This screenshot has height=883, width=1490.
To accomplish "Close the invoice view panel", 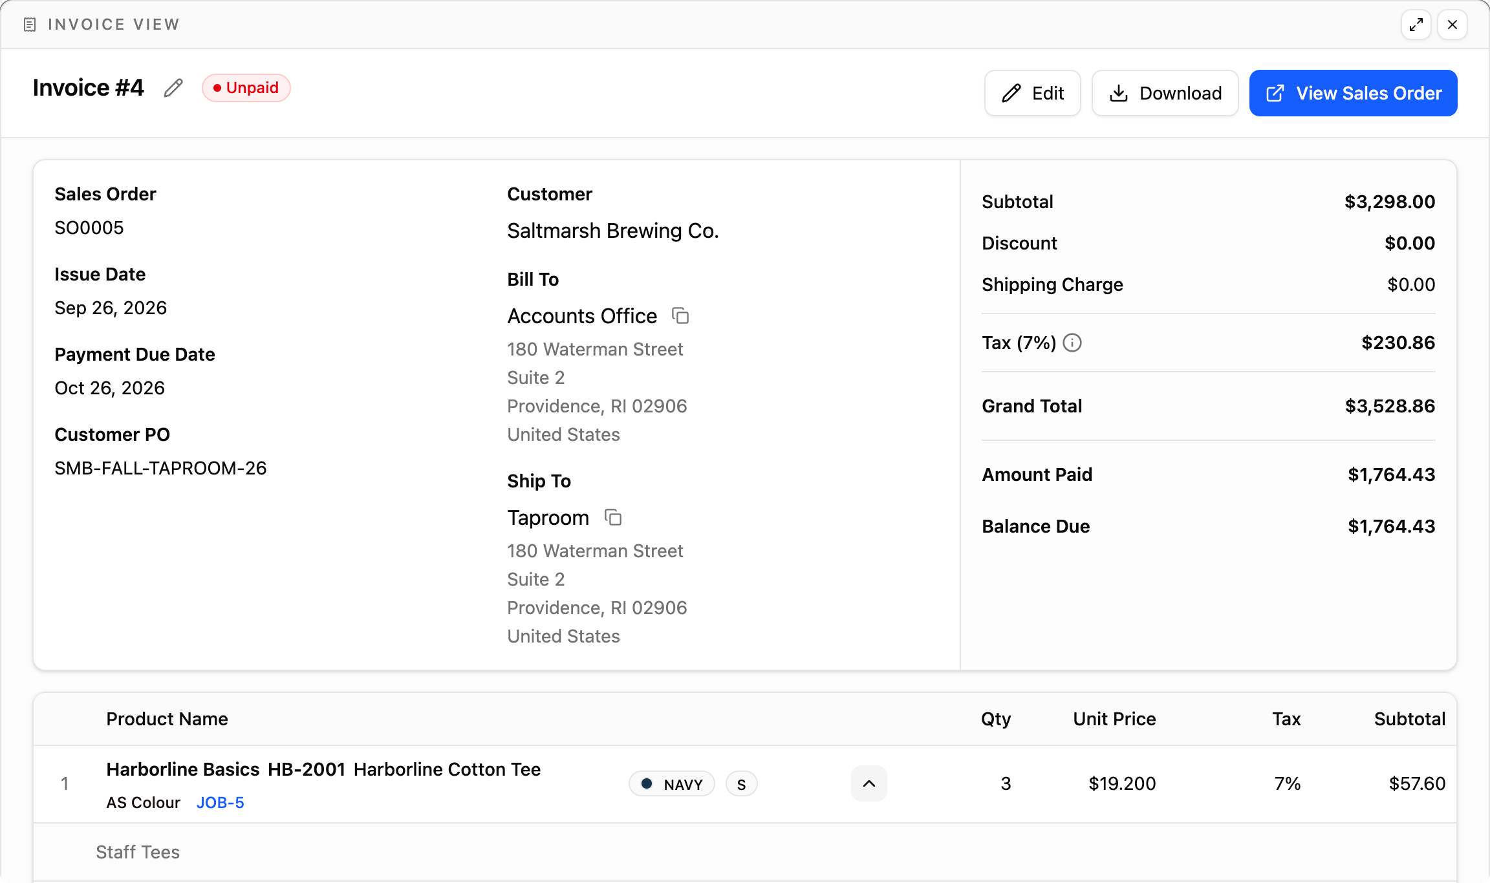I will [1452, 25].
